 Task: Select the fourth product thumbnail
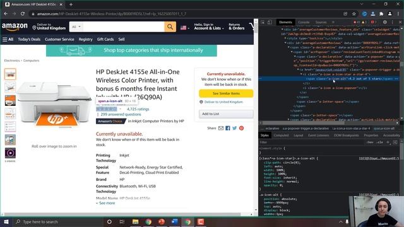tap(10, 113)
